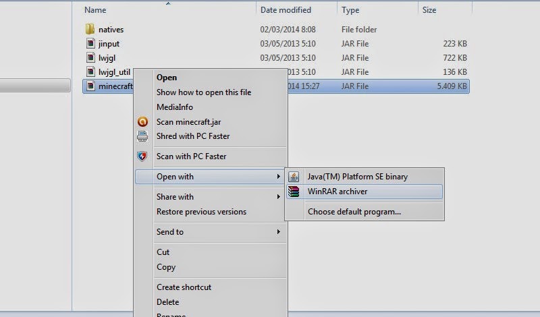Select the jinput file name

109,44
